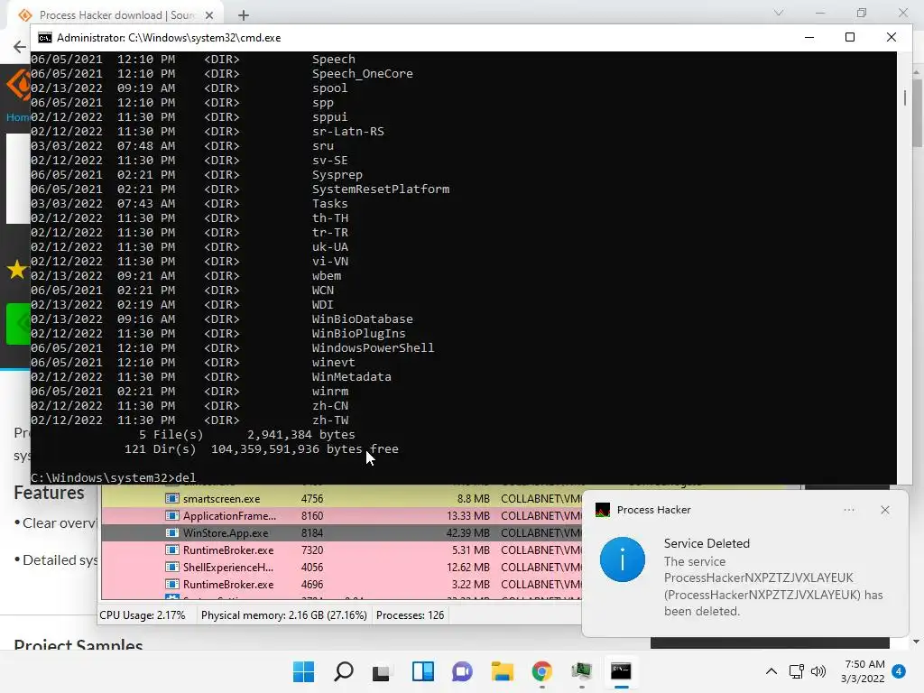The width and height of the screenshot is (924, 693).
Task: Click Command Prompt taskbar icon
Action: (x=621, y=671)
